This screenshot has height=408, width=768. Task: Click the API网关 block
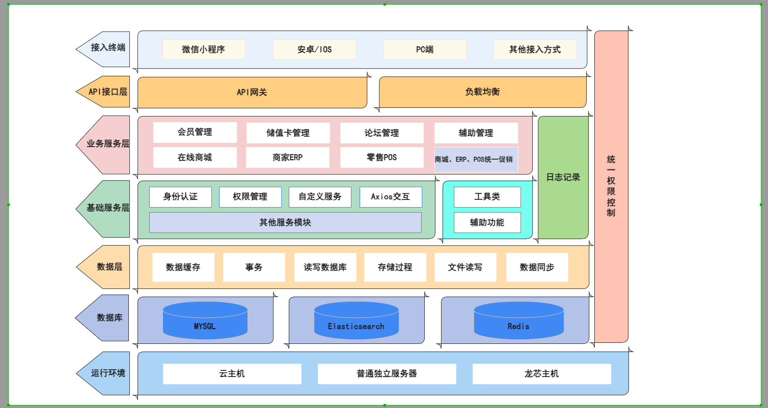[x=252, y=93]
